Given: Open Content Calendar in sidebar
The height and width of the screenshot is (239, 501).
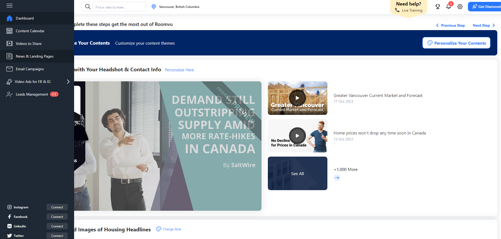Looking at the screenshot, I should click(x=30, y=31).
